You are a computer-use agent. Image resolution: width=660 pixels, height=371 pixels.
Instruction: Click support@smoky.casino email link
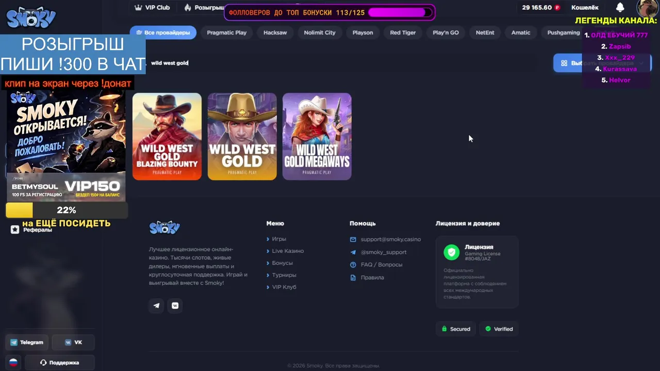[391, 240]
